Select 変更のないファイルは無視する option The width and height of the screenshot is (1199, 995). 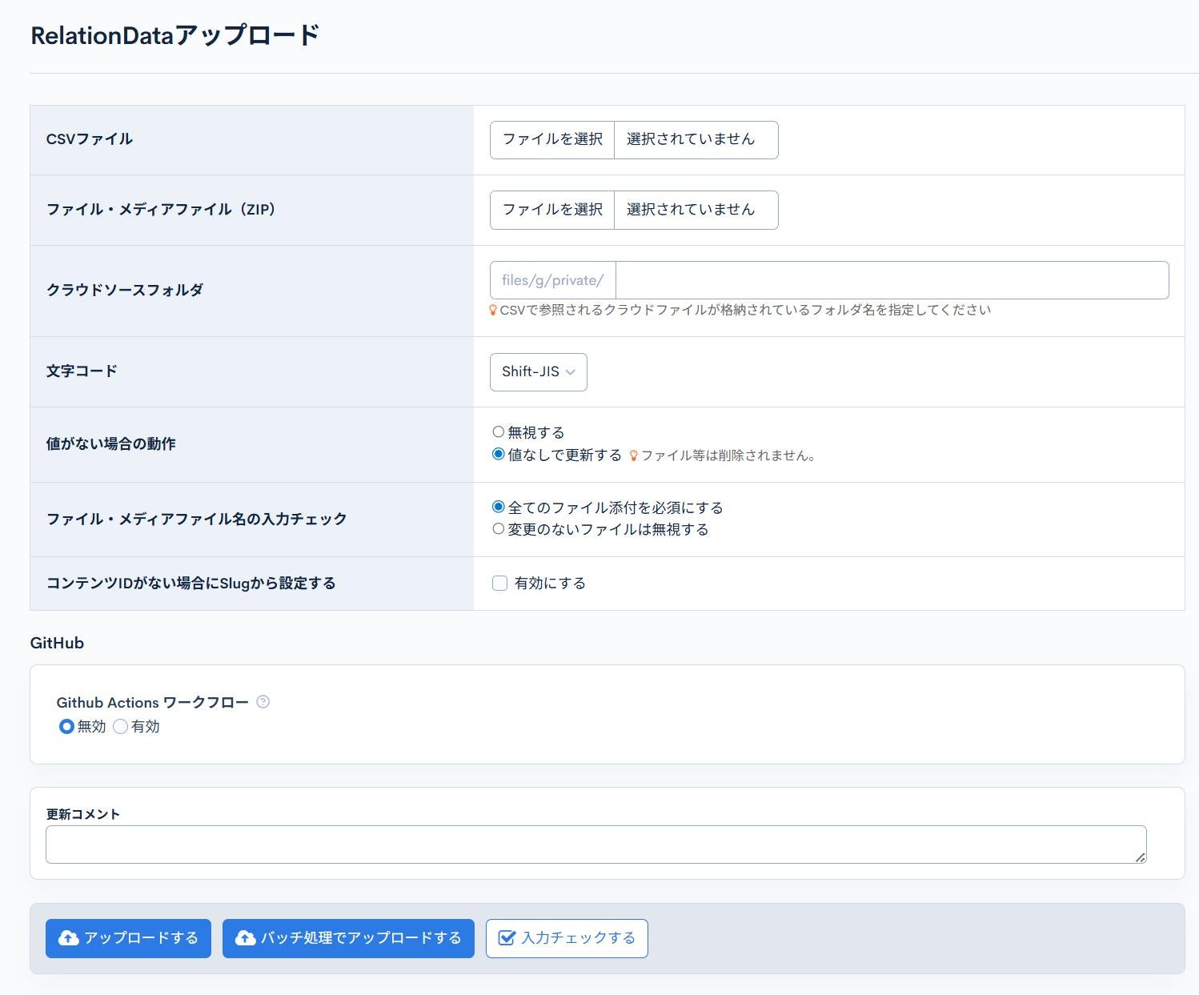[498, 529]
